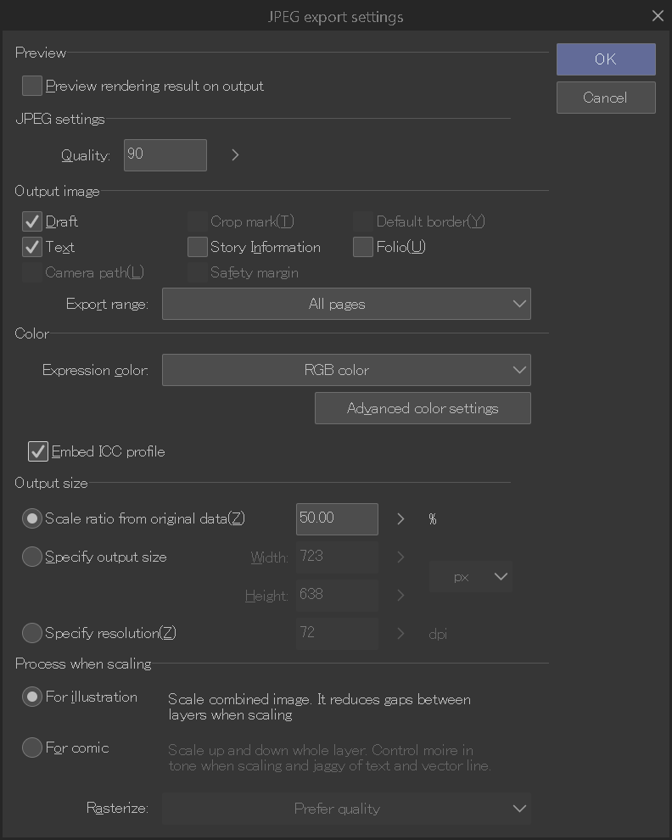Viewport: 672px width, 840px height.
Task: Select Scale ratio from original data
Action: pyautogui.click(x=32, y=518)
